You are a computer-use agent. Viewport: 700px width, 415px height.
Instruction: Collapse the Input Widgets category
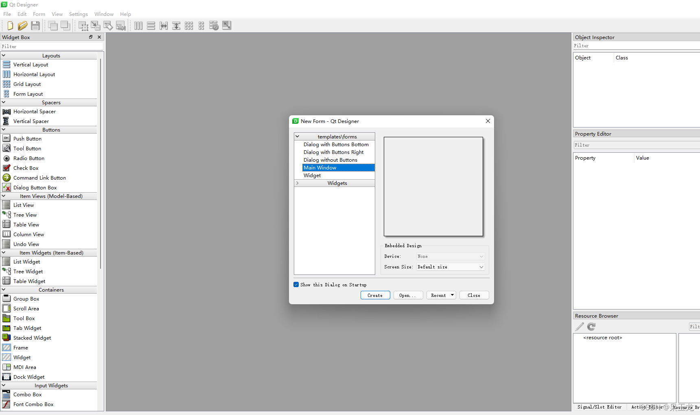click(4, 386)
